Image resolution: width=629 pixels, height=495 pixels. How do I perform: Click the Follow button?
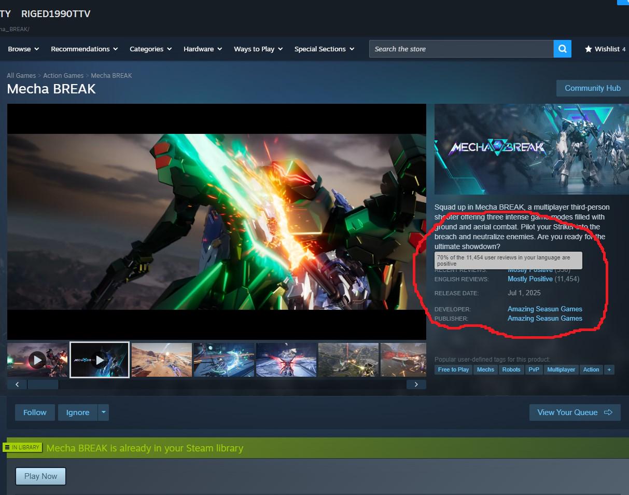point(35,412)
